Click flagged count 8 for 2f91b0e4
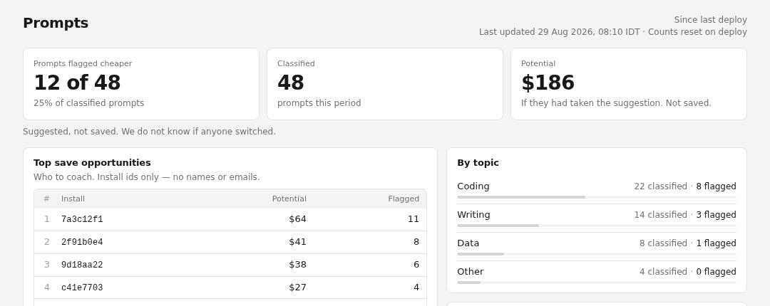The height and width of the screenshot is (306, 770). point(416,242)
